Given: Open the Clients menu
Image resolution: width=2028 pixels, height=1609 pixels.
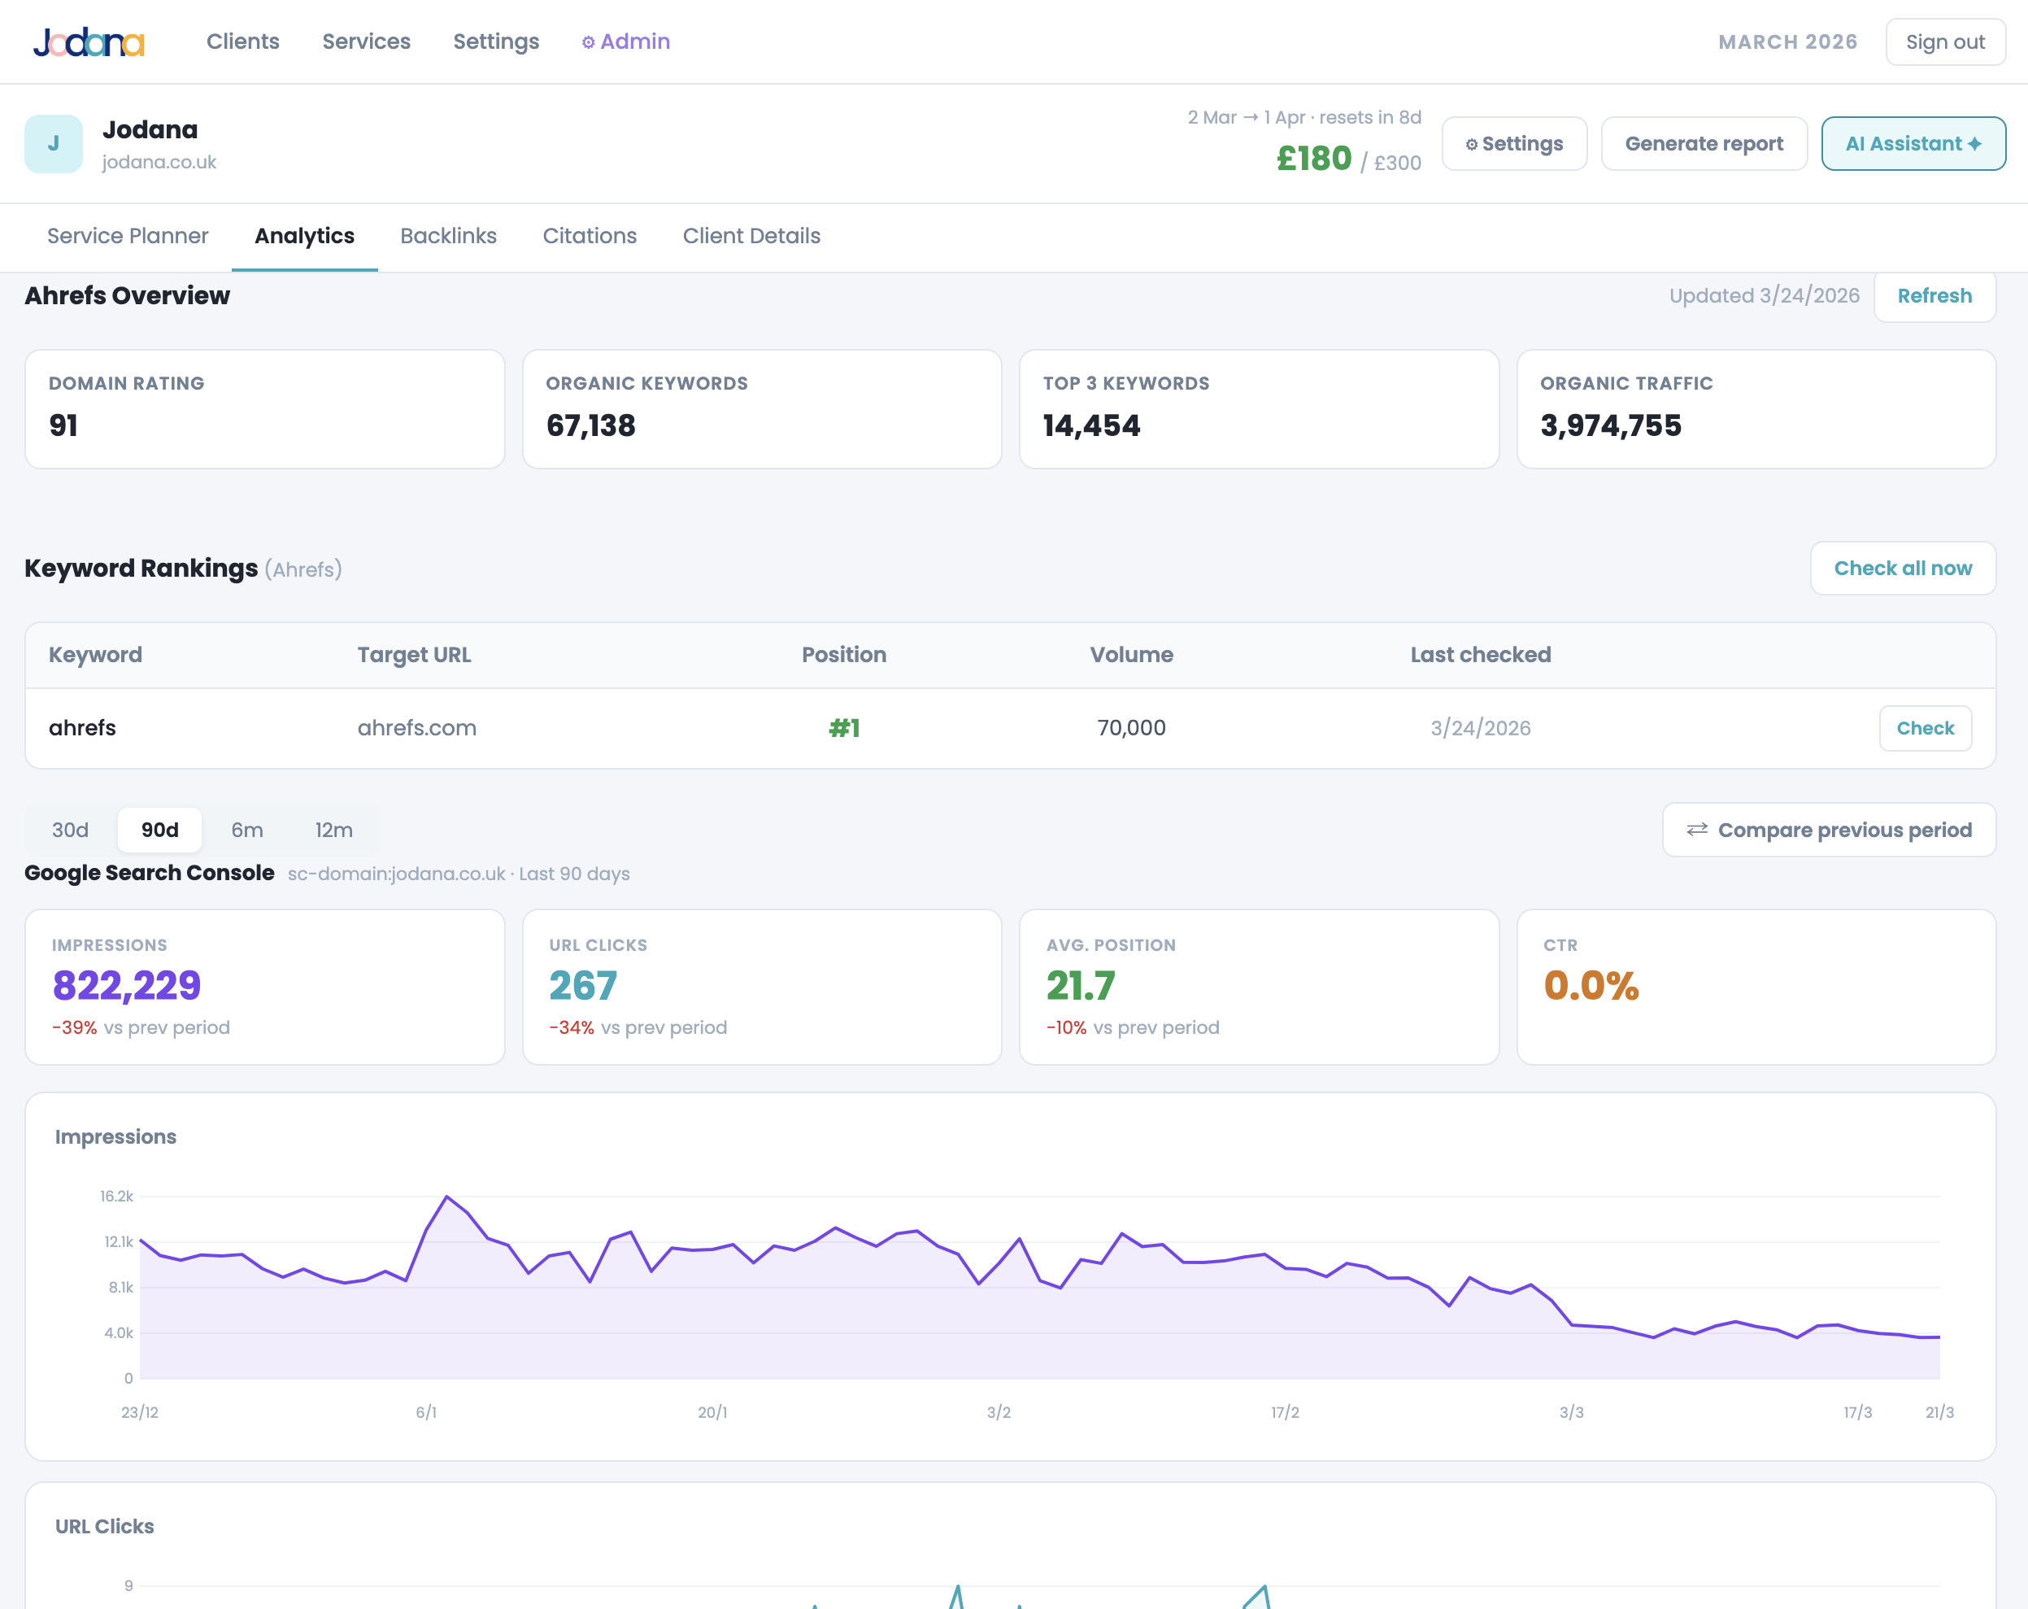Looking at the screenshot, I should click(242, 41).
